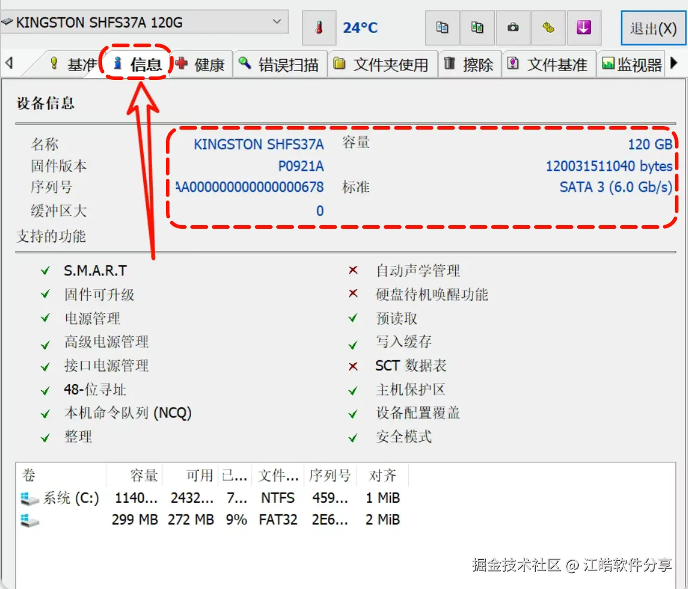Click the drive icon of the 299 MB volume
The height and width of the screenshot is (589, 688).
coord(30,520)
